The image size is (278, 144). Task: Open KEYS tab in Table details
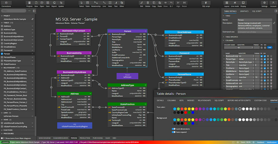coord(181,100)
